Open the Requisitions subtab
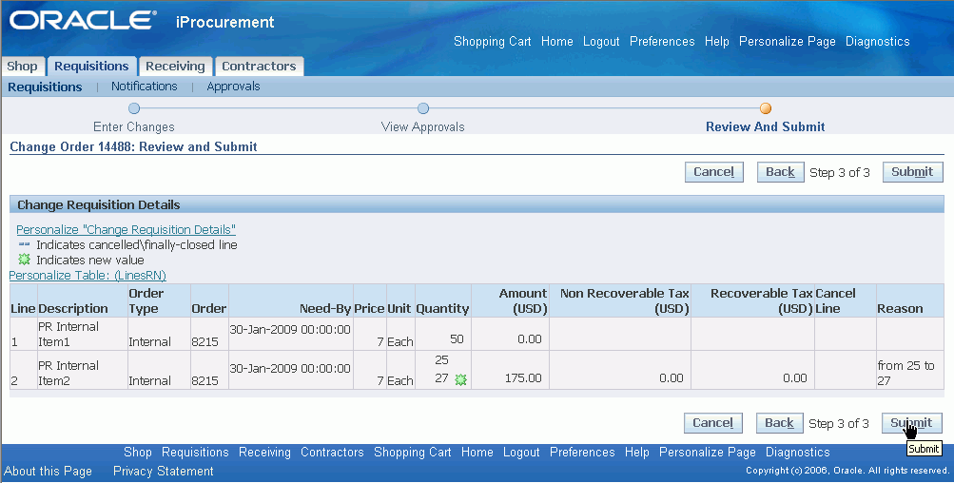 click(x=45, y=87)
